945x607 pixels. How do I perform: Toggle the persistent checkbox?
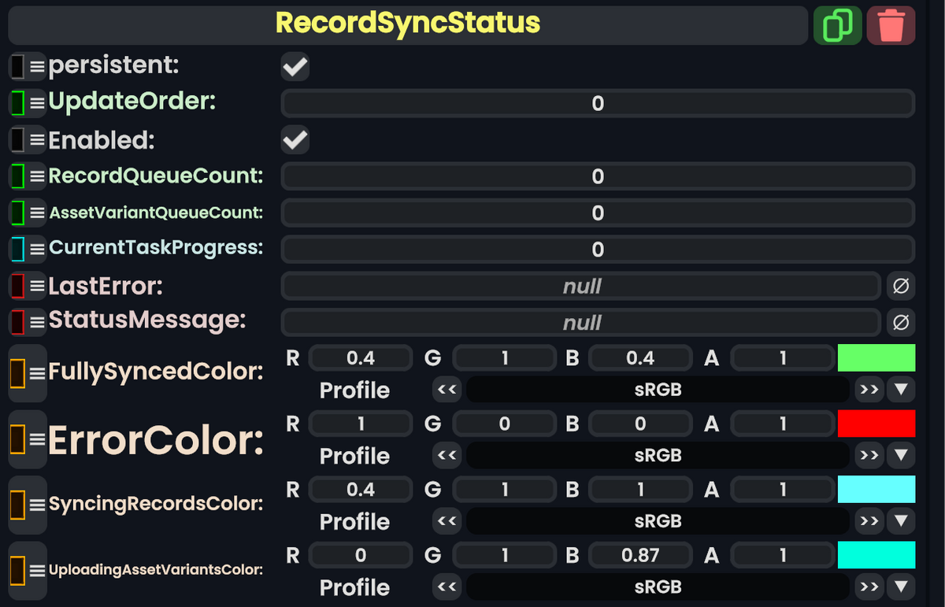coord(295,66)
